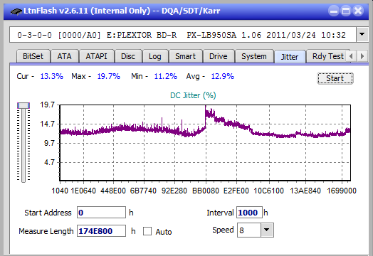Viewport: 373px width, 256px height.
Task: Go to the Disc tab
Action: pyautogui.click(x=128, y=56)
